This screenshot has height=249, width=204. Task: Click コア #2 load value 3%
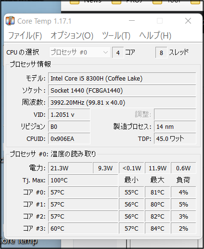[183, 216]
